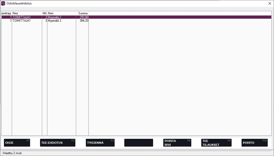Click the supplier Nimi column header
The height and width of the screenshot is (156, 274).
(x=27, y=13)
